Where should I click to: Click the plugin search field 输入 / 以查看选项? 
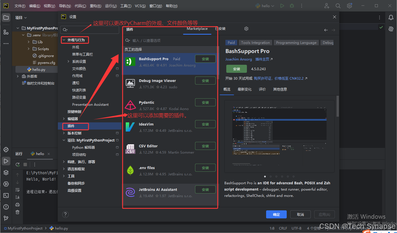coord(170,40)
